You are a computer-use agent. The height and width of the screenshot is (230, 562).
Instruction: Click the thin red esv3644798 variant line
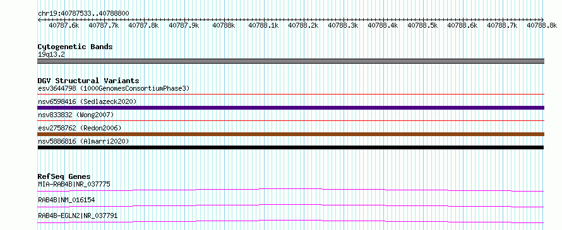pyautogui.click(x=291, y=95)
